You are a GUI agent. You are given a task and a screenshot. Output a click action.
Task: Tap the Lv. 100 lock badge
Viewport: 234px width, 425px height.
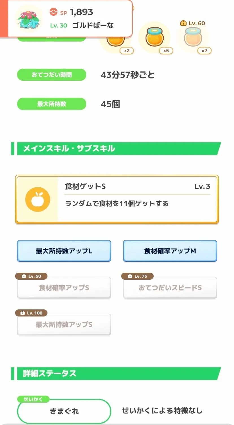pos(31,313)
